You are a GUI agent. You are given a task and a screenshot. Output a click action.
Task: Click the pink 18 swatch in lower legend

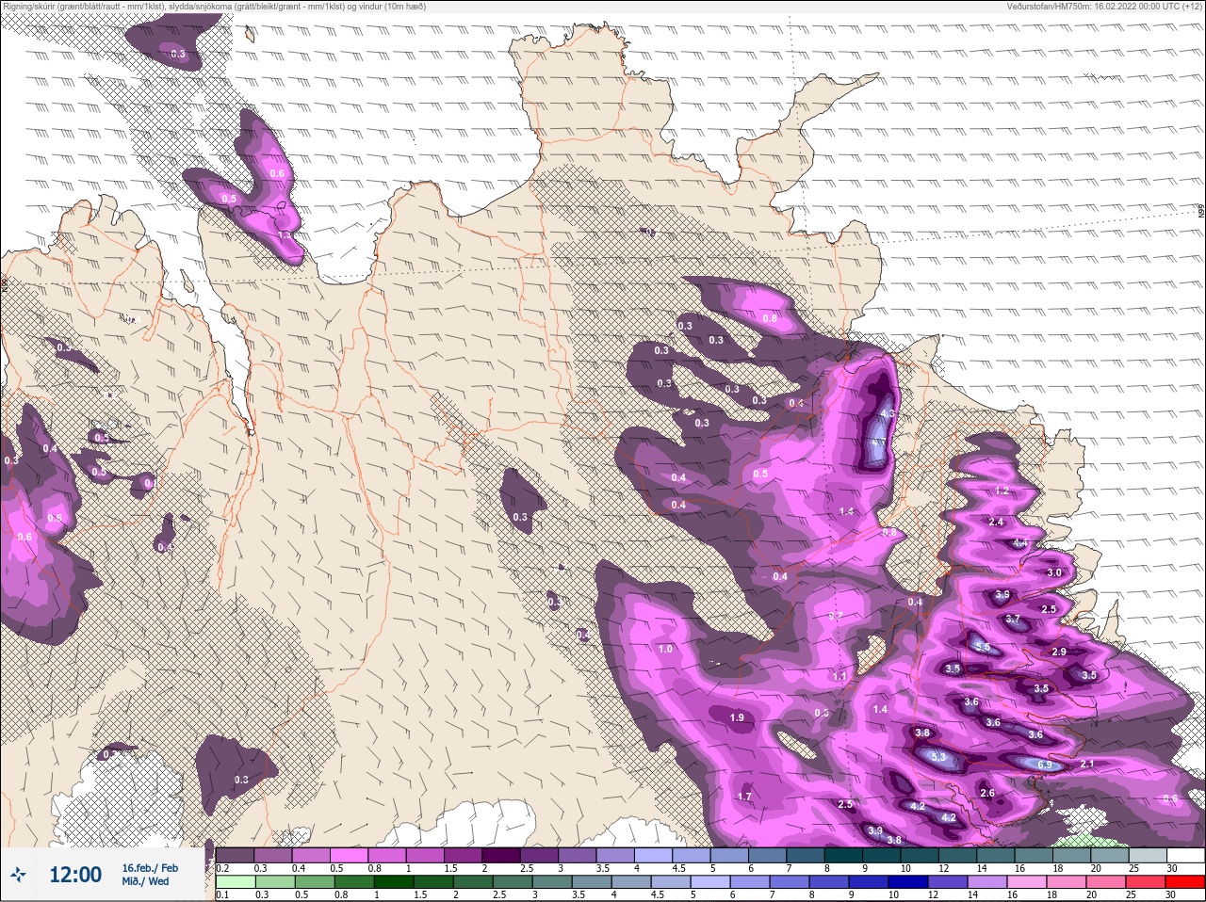(x=1067, y=882)
